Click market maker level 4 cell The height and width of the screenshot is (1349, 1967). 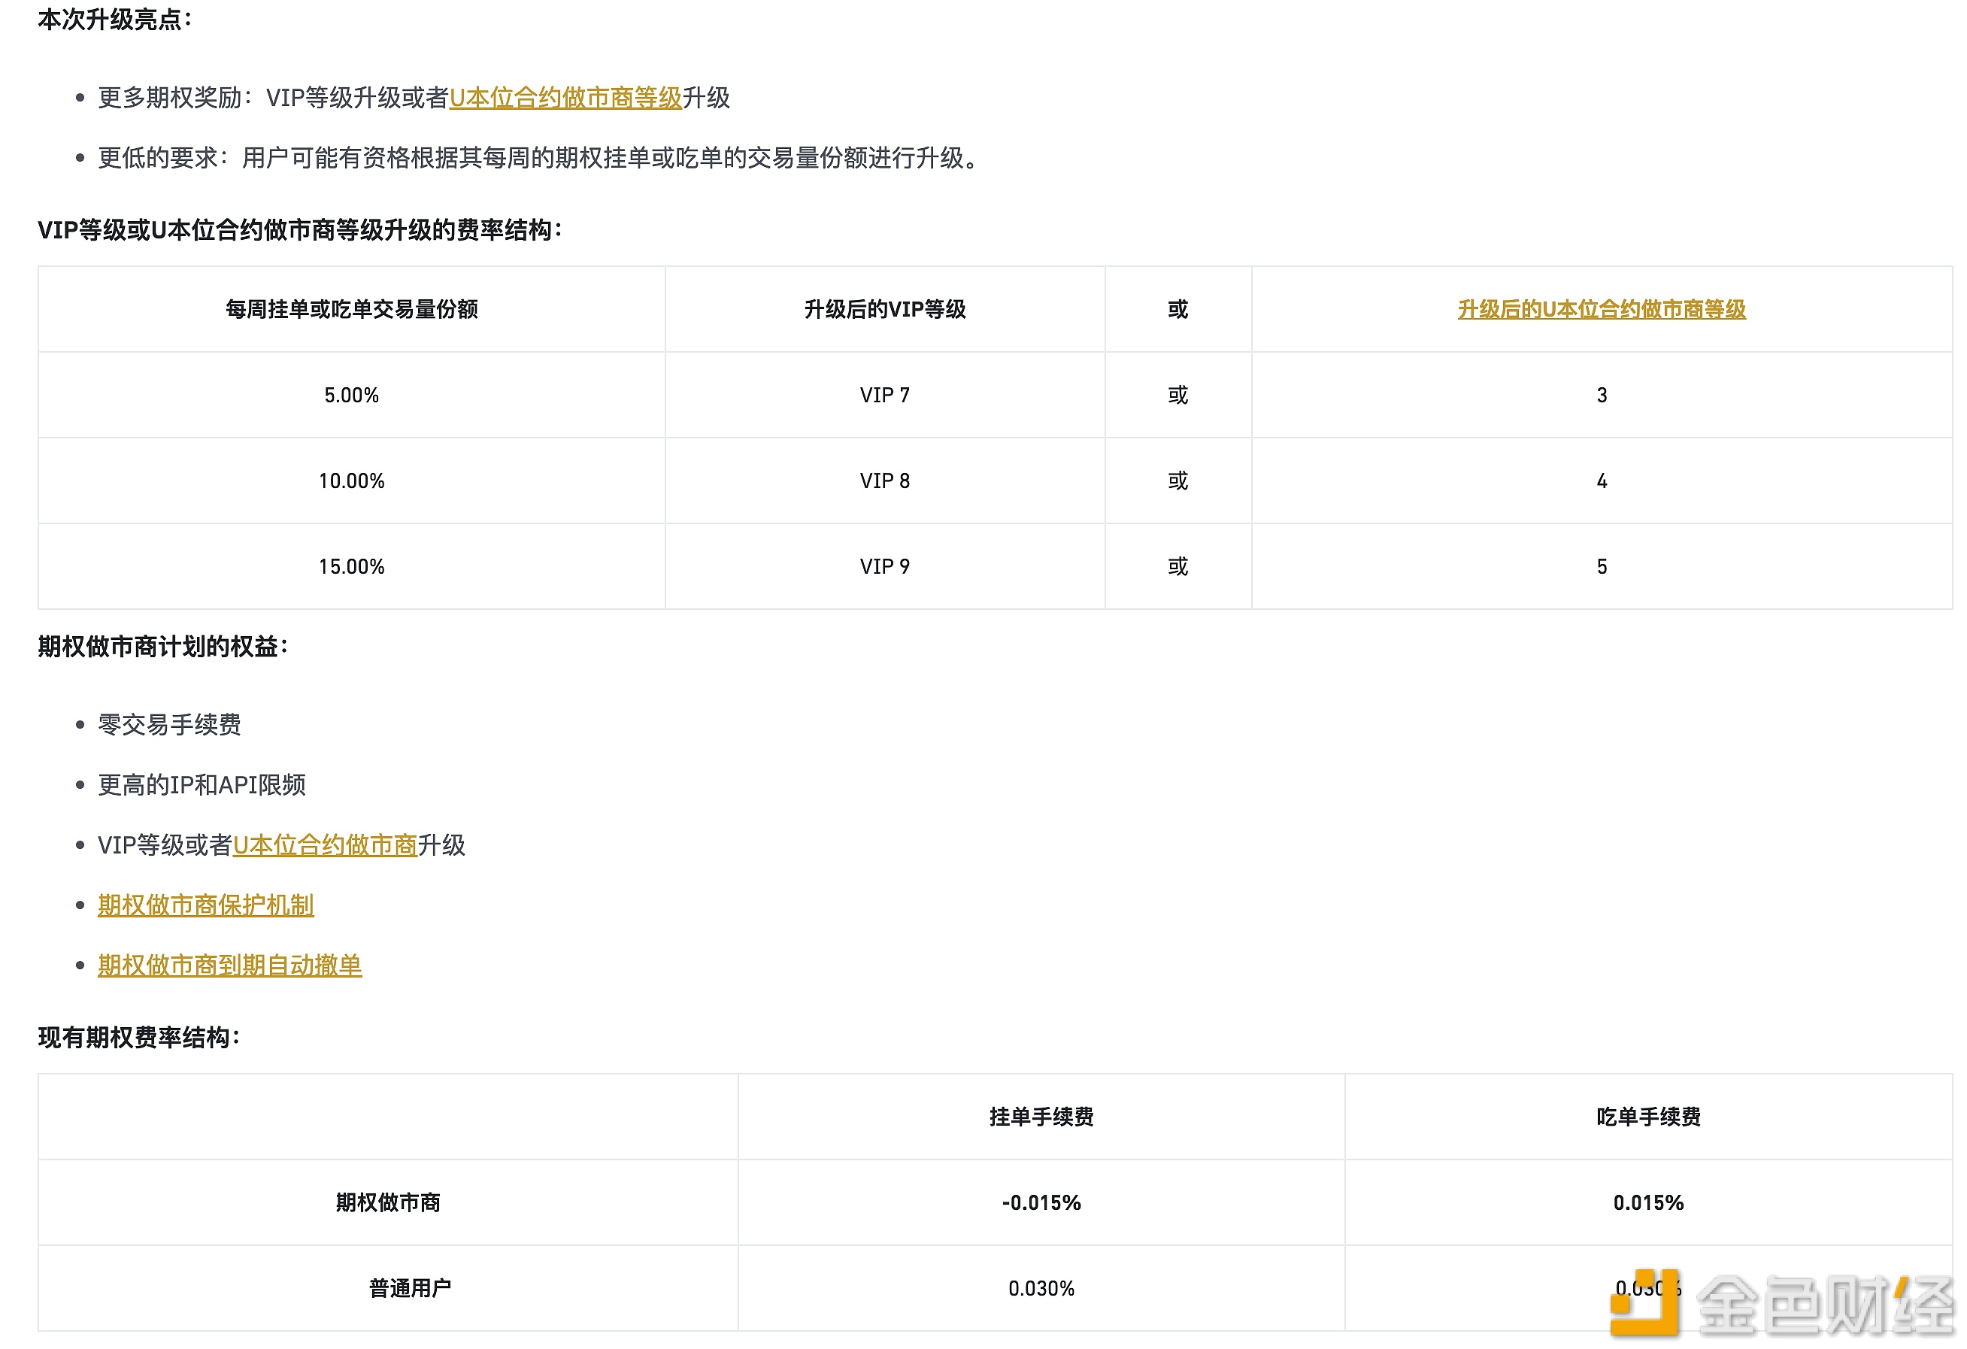point(1602,481)
